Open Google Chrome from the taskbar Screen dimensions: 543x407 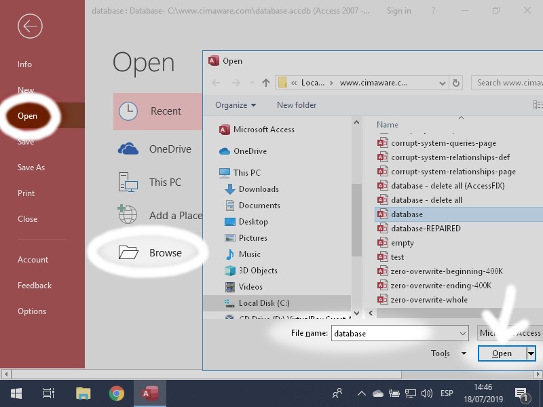click(117, 393)
